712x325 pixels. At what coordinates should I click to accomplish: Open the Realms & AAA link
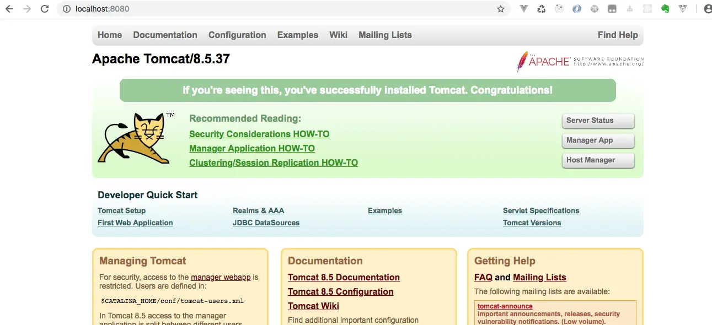pyautogui.click(x=258, y=210)
